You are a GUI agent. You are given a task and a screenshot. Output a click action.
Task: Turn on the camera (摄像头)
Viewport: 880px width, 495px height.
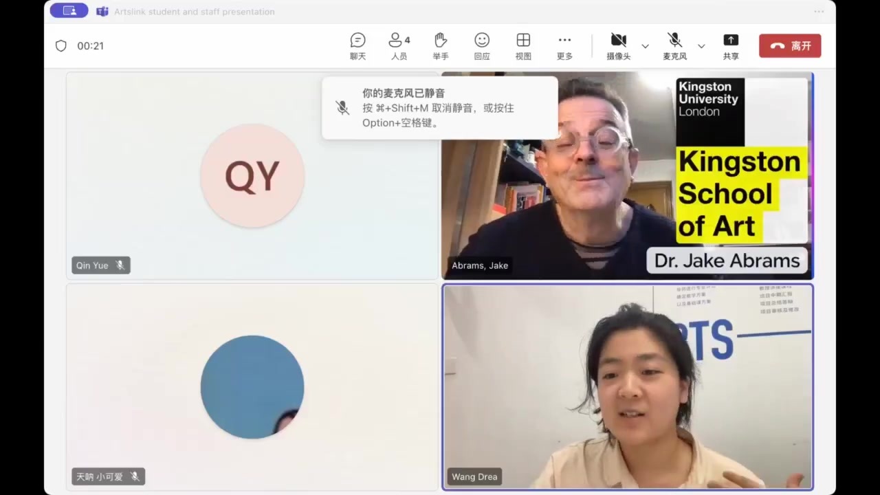[x=618, y=46]
